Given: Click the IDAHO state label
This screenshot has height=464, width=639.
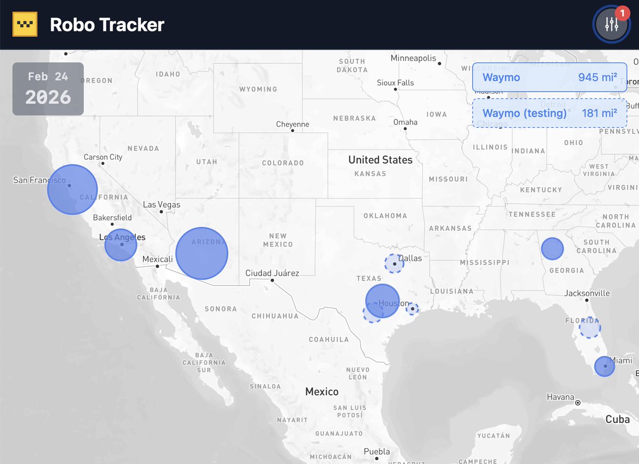Looking at the screenshot, I should (x=168, y=74).
